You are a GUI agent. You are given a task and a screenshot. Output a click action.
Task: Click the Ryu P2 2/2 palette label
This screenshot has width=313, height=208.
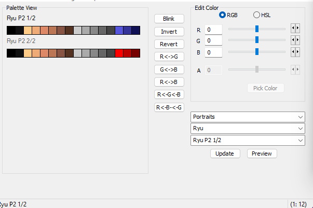coord(21,41)
